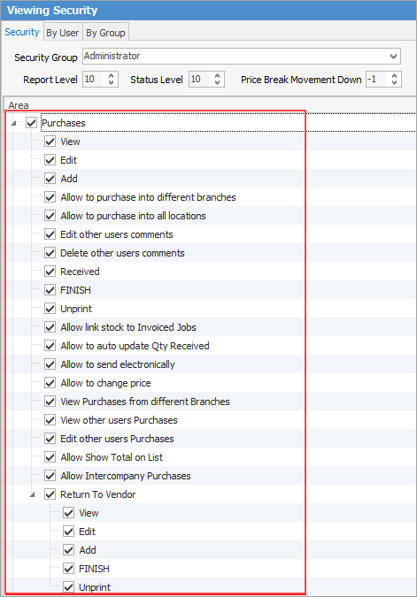Toggle the Purchases Edit checkbox
This screenshot has width=417, height=597.
coord(50,160)
